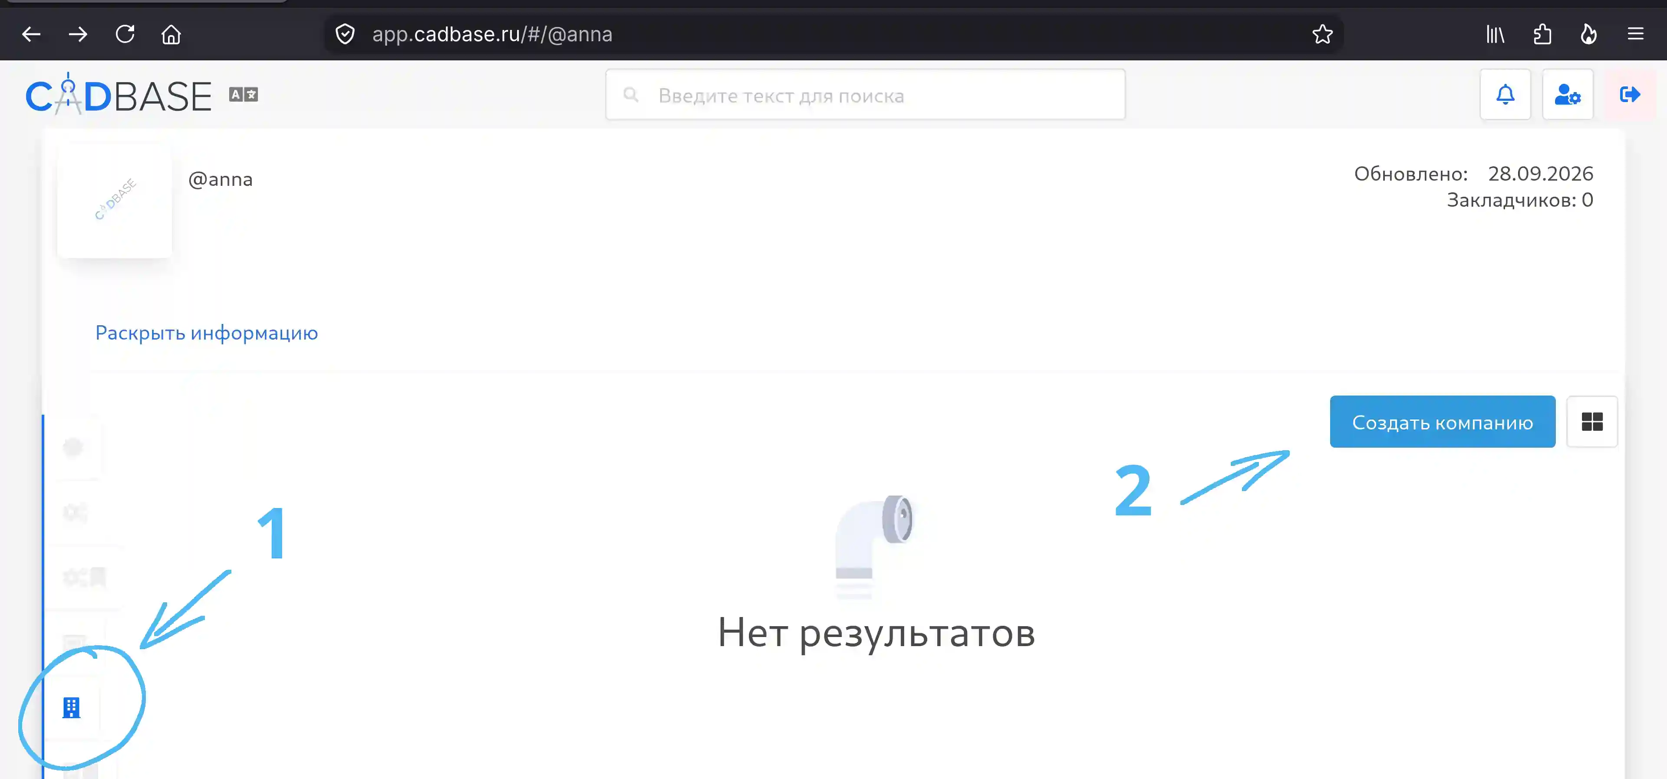Click the @anna username text

pos(221,179)
